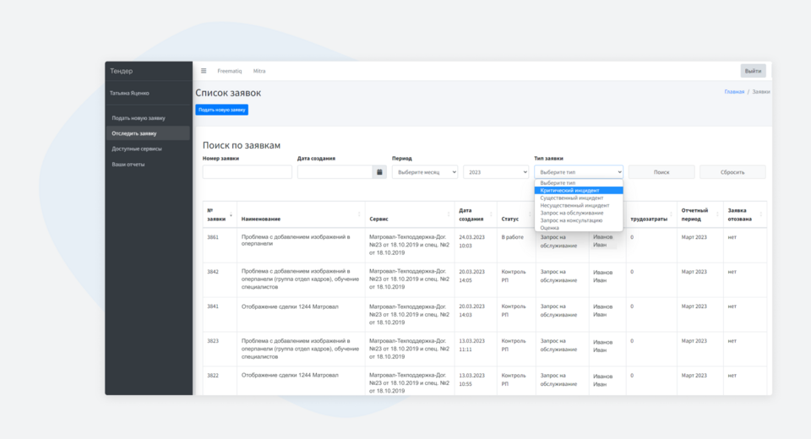Click the Сбросить reset button

coord(732,171)
